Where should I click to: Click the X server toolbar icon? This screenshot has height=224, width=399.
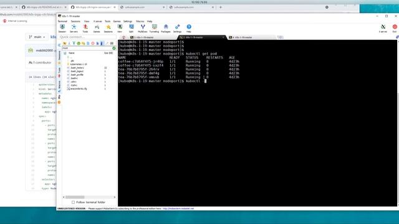383,28
